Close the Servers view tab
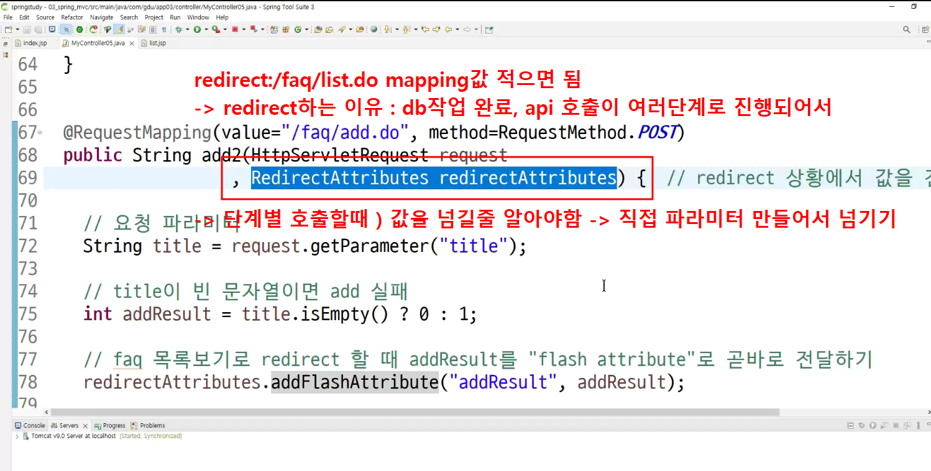This screenshot has width=931, height=471. pos(86,425)
